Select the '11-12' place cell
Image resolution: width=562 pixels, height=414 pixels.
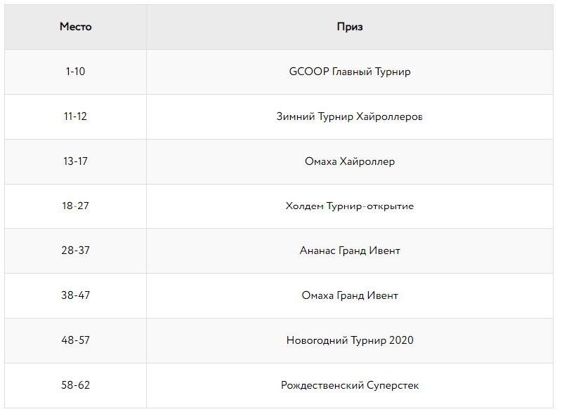tap(75, 116)
